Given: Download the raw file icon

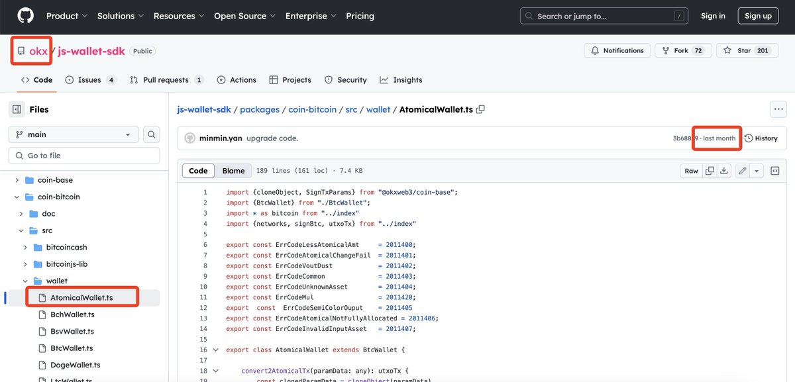Looking at the screenshot, I should click(x=724, y=171).
